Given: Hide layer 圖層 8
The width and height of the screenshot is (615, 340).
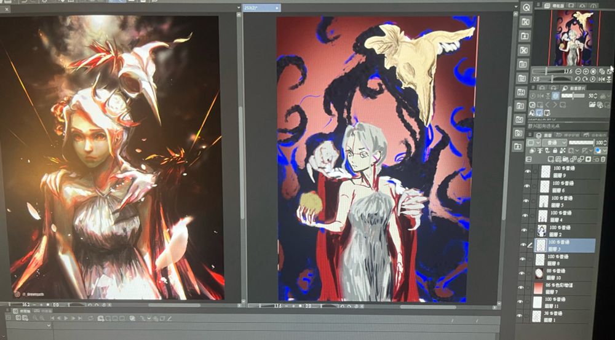Looking at the screenshot, I should [x=522, y=259].
